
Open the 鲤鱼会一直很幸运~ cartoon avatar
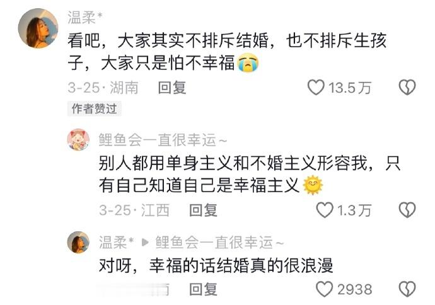coord(79,140)
